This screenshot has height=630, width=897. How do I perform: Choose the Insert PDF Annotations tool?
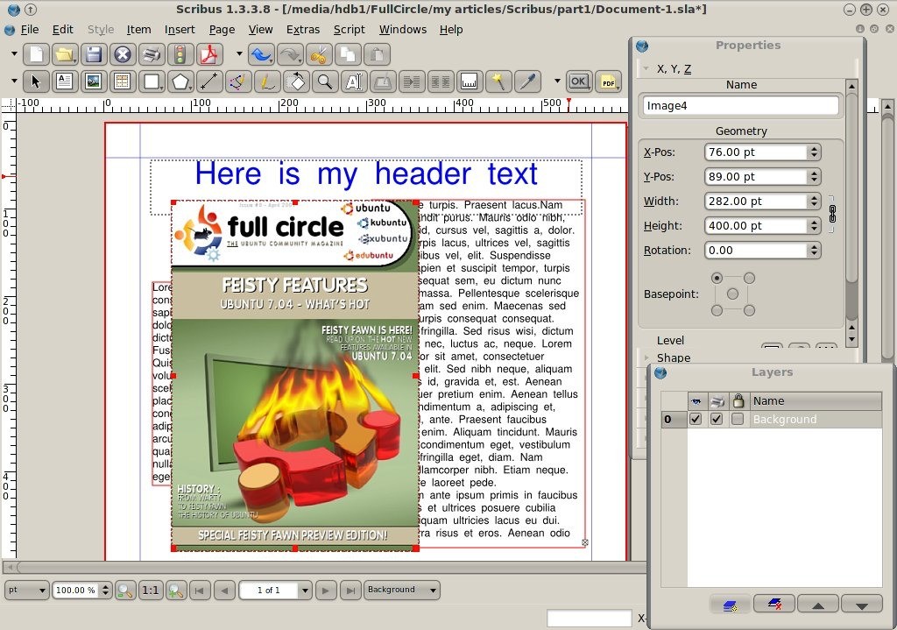pos(608,81)
